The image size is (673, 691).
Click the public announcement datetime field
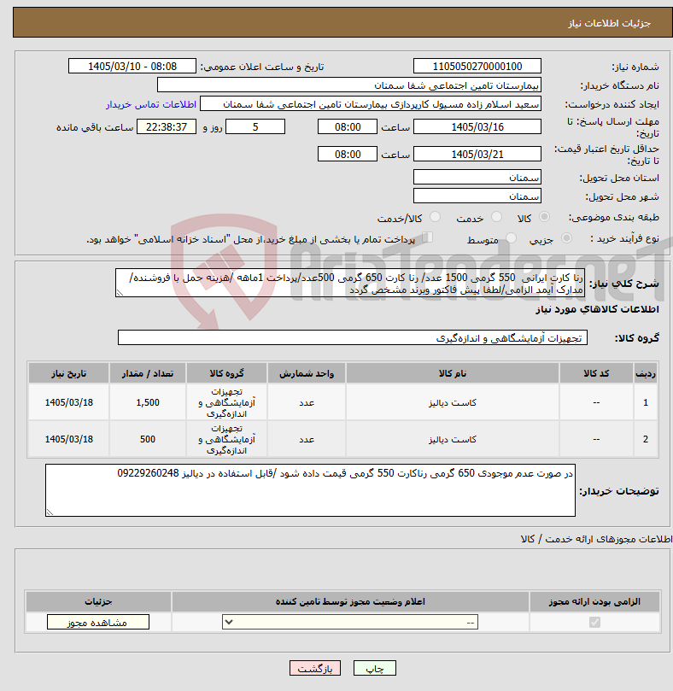[x=132, y=66]
